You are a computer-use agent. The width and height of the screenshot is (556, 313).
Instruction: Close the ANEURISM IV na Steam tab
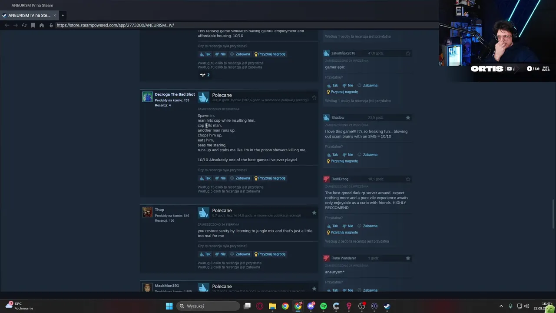click(x=55, y=15)
